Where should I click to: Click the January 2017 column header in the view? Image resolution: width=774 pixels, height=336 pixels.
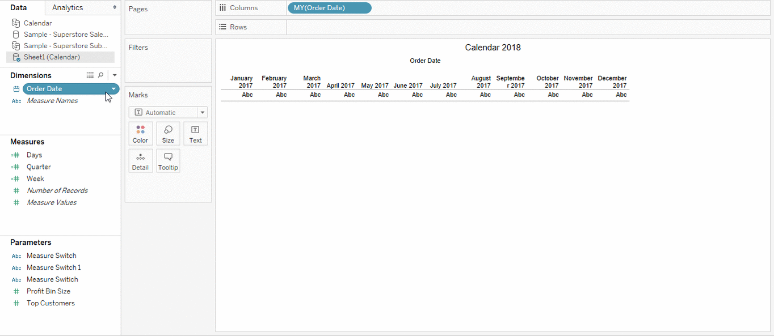tap(241, 82)
